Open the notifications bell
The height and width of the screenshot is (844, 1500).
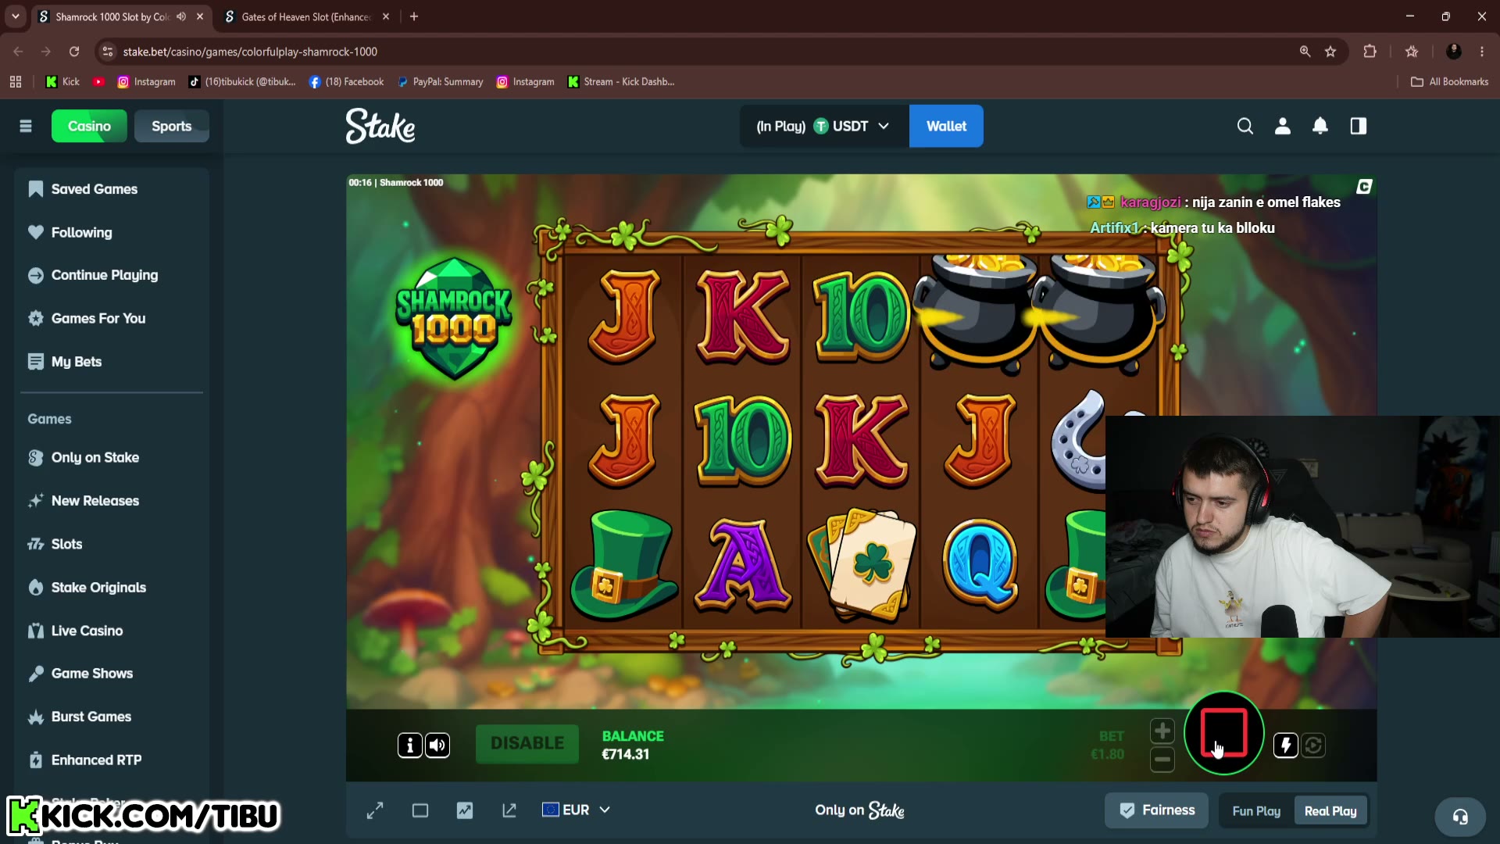(1320, 126)
